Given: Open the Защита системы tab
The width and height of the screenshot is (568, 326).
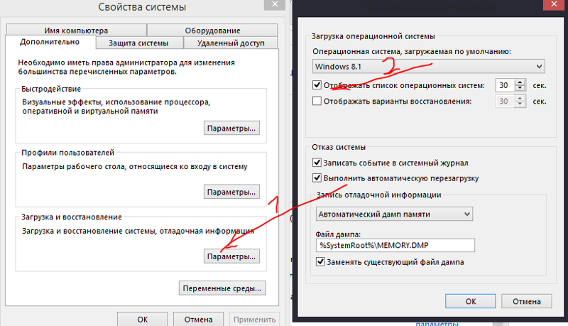Looking at the screenshot, I should pos(139,43).
